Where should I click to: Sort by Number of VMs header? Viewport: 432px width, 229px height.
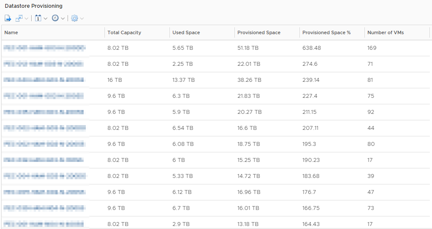tap(385, 32)
